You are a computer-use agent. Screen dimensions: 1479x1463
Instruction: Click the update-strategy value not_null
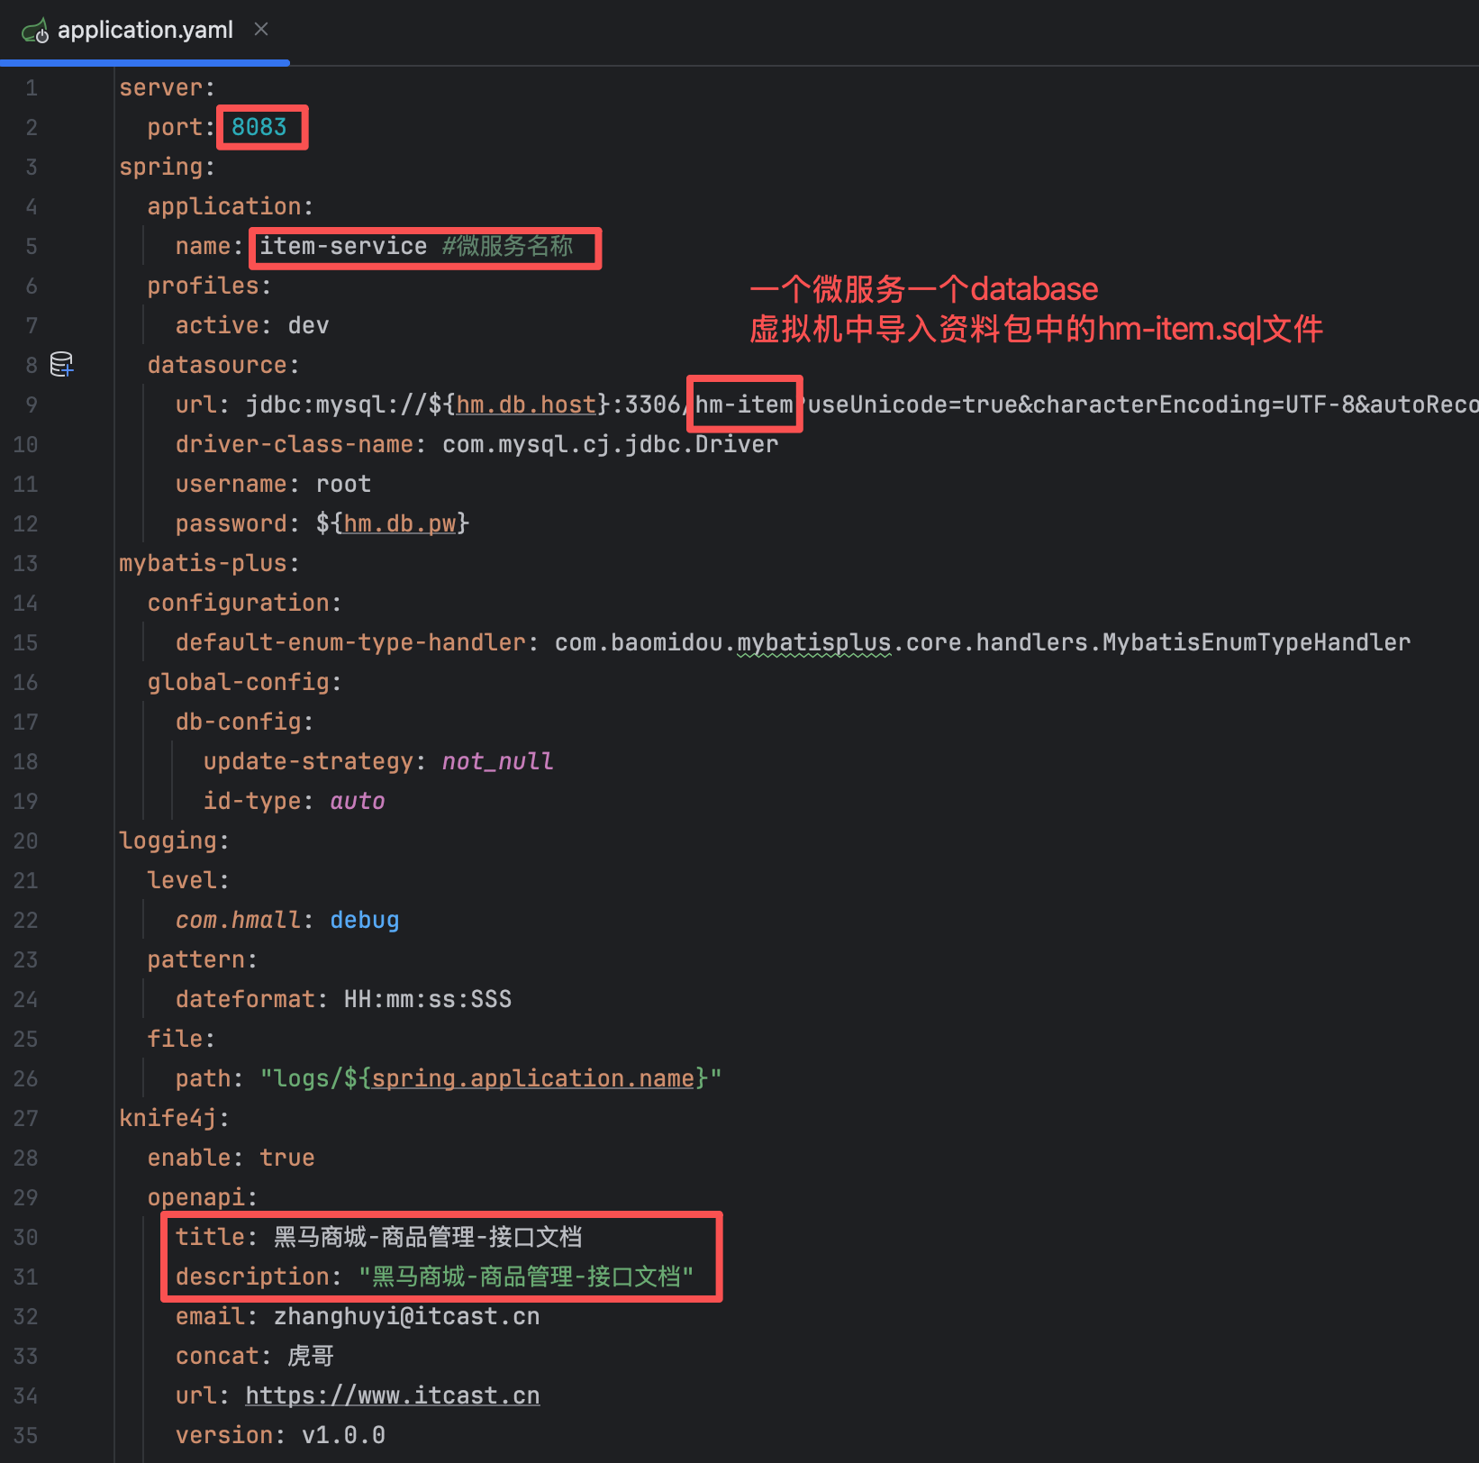point(498,761)
